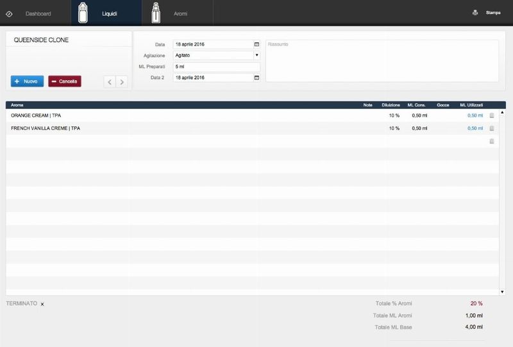Screen dimensions: 513x347
Task: Click the 4,00 ml Totale ML Base value
Action: pyautogui.click(x=474, y=327)
